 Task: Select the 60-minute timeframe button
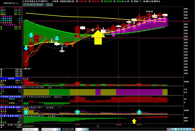pos(41,4)
